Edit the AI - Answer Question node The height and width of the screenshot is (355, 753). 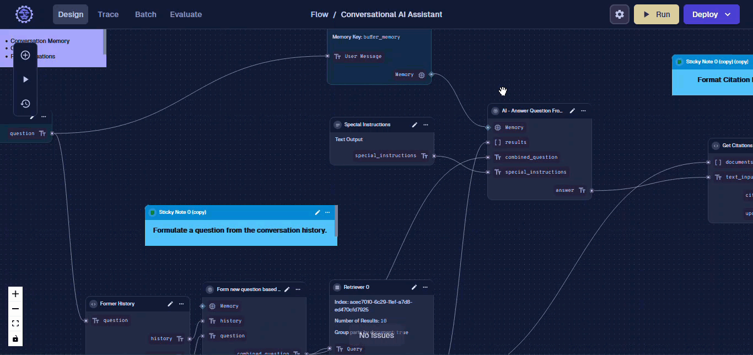pos(572,111)
